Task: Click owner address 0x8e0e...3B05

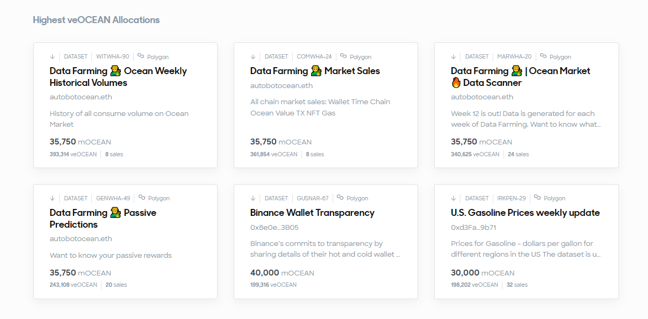Action: pyautogui.click(x=274, y=227)
